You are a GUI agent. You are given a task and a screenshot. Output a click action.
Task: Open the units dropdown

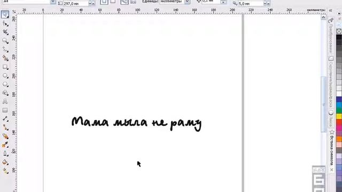(x=187, y=2)
